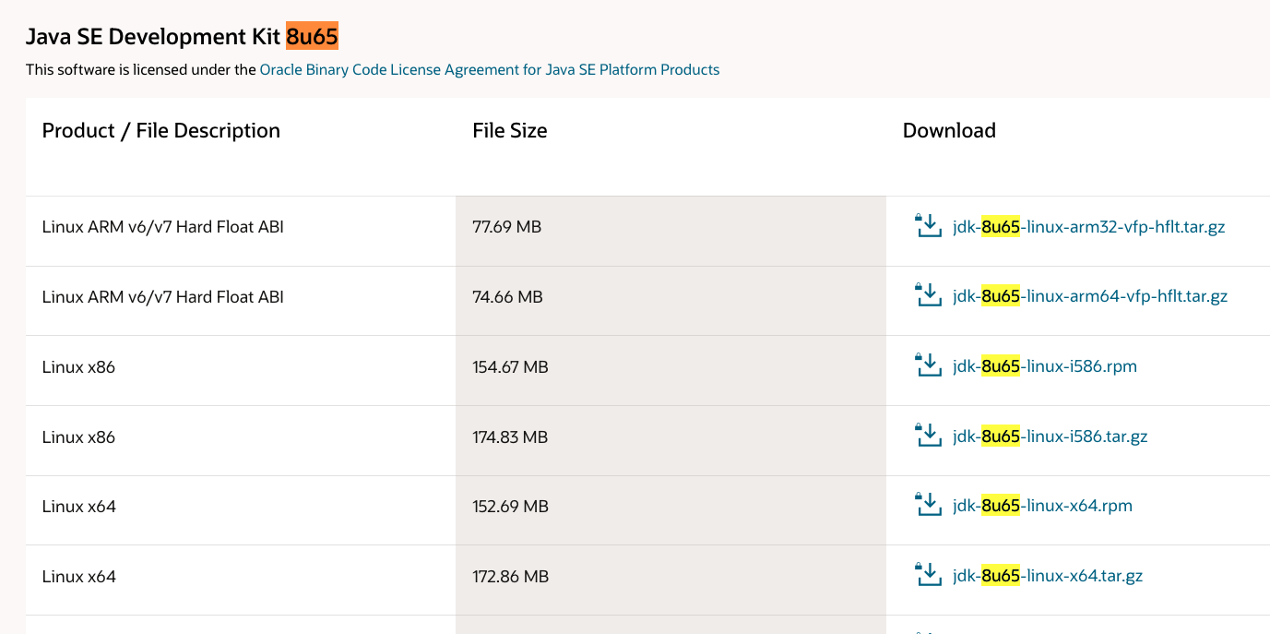
Task: Click download icon for jdk-8u65-linux-x64.tar.gz
Action: [x=928, y=576]
